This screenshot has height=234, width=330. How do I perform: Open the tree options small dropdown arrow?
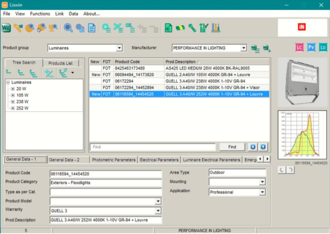click(x=73, y=73)
